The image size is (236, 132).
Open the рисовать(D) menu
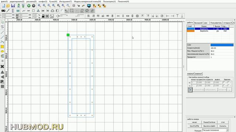(x=31, y=1)
